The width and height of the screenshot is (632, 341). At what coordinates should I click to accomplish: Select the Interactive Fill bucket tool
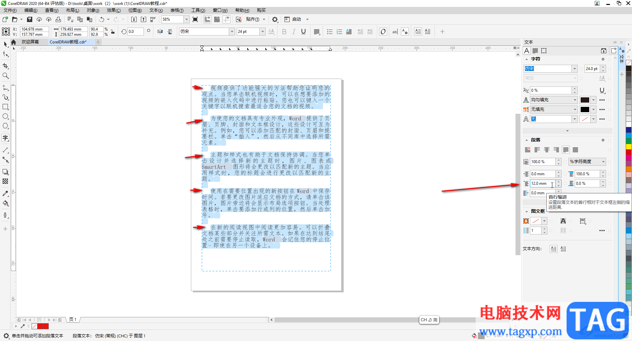pos(5,203)
